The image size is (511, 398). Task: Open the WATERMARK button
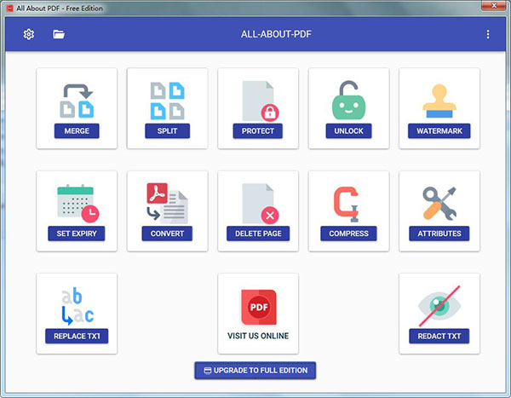[439, 130]
